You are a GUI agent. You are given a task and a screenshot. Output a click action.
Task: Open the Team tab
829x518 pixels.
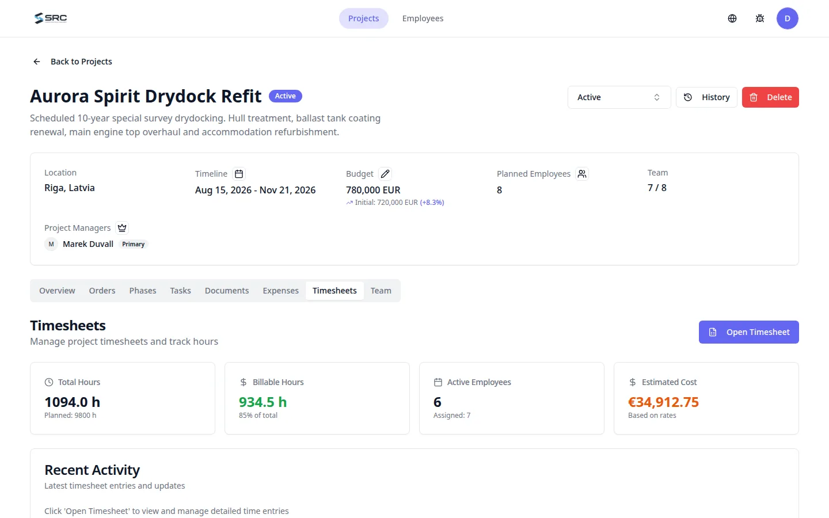381,291
